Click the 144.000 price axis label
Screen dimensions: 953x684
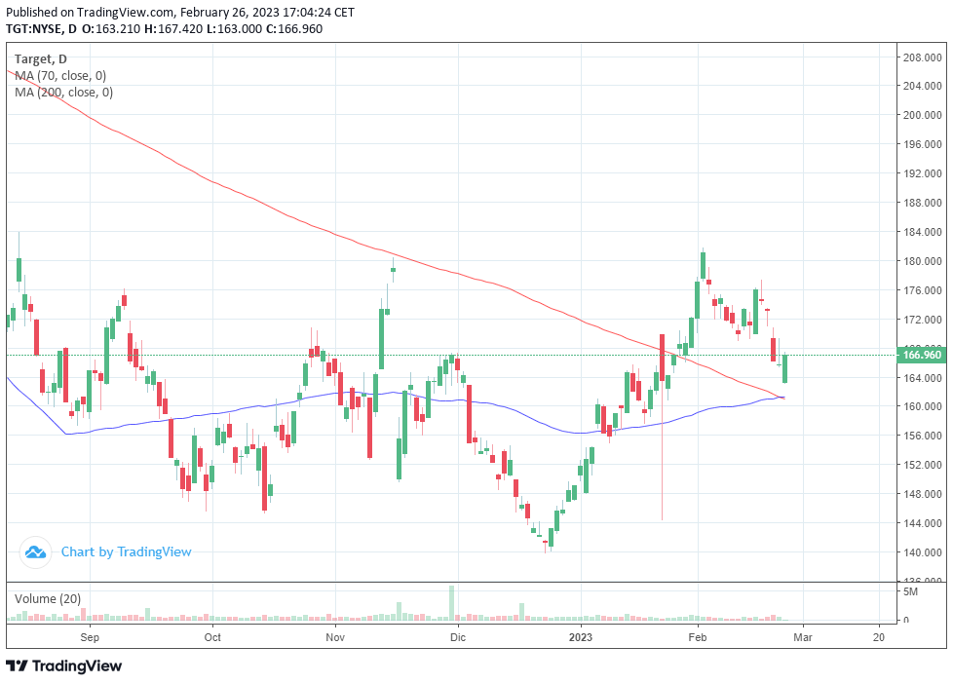pos(922,523)
